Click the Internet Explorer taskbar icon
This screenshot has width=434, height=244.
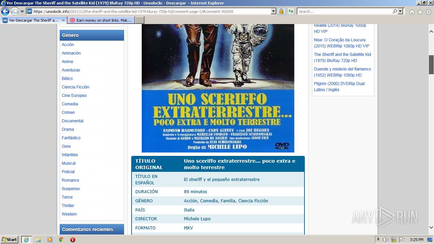26,240
